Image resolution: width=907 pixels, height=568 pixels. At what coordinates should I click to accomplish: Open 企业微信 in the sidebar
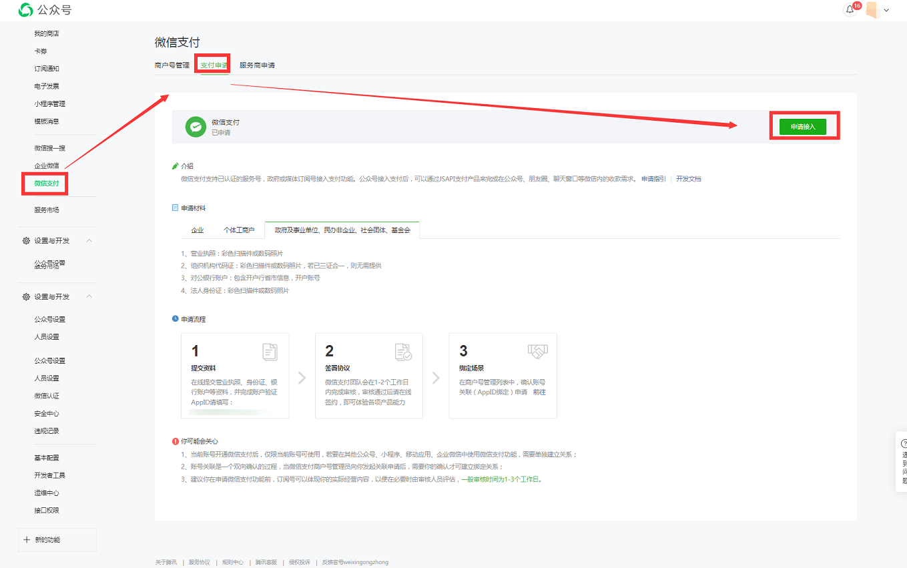(47, 166)
